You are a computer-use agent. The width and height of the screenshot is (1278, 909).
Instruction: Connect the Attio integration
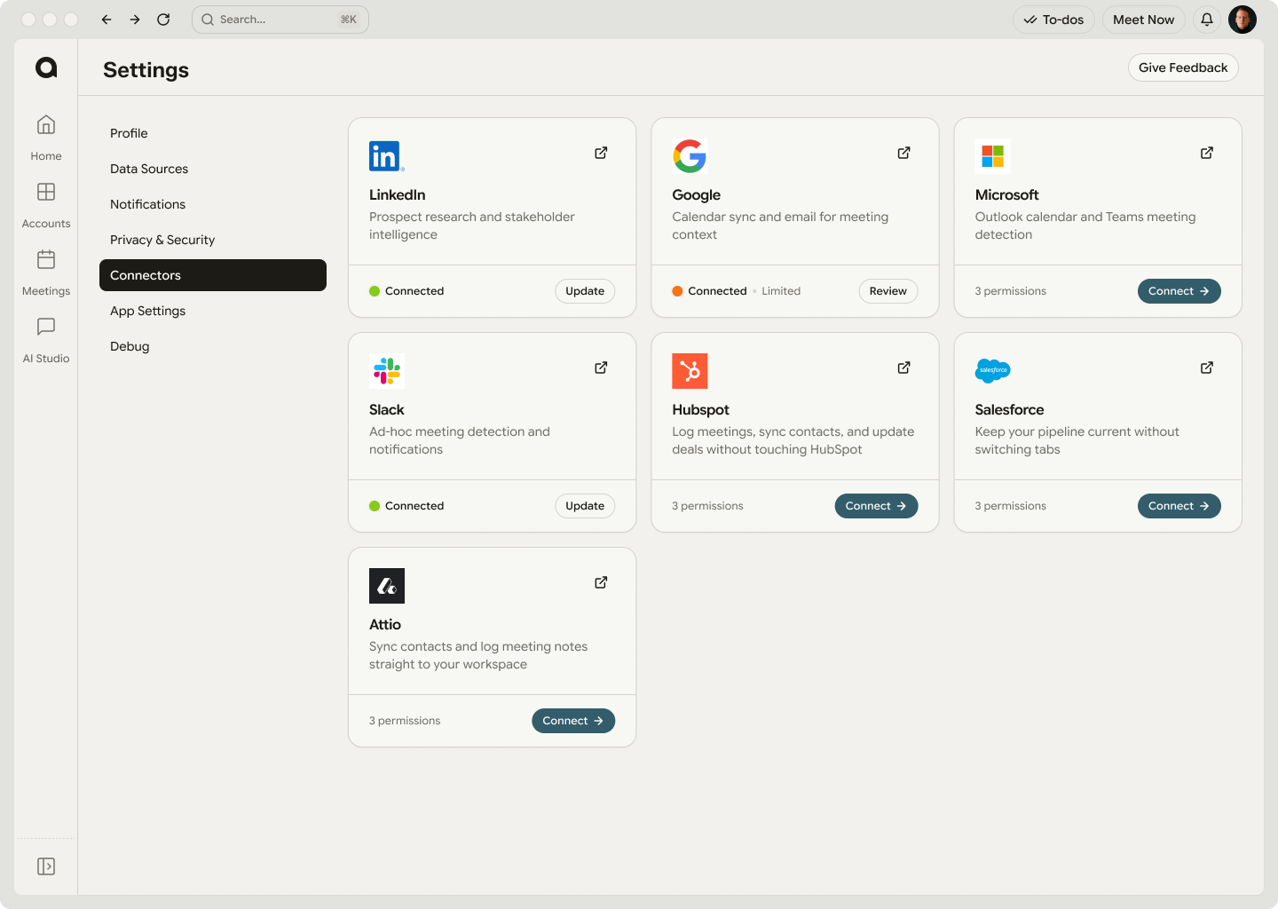click(x=573, y=721)
